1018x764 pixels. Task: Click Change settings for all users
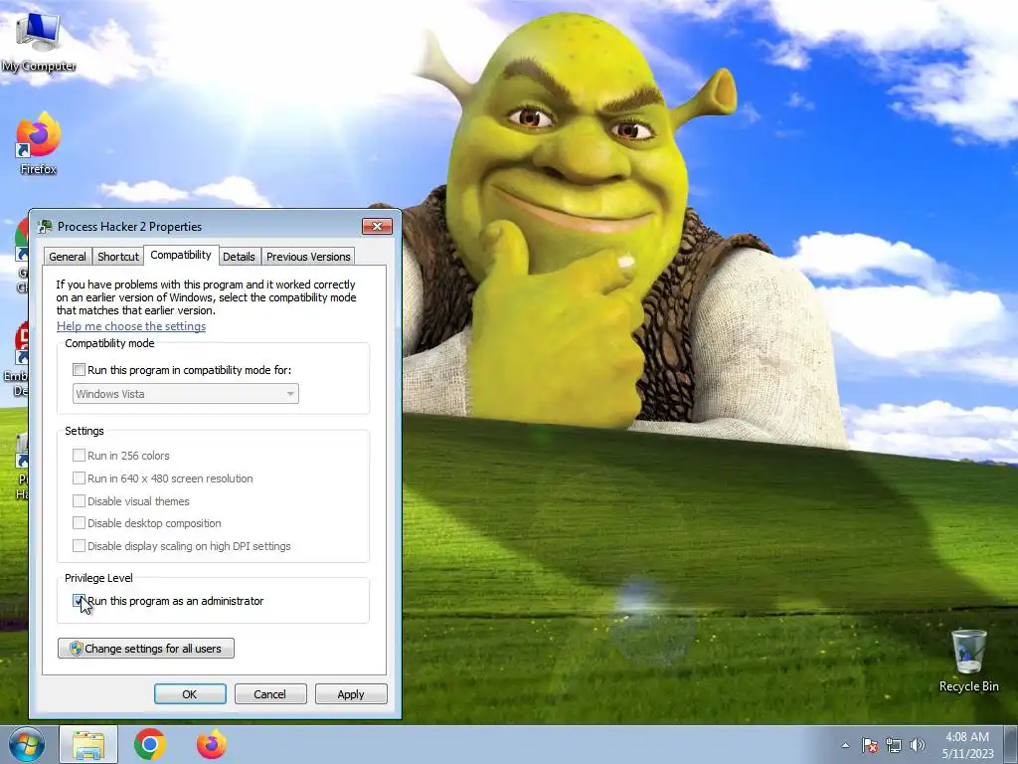pyautogui.click(x=146, y=649)
